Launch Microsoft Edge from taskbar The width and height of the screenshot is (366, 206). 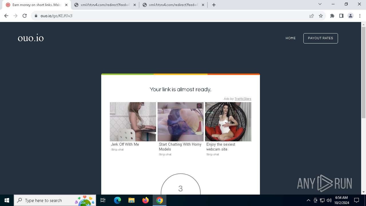118,200
